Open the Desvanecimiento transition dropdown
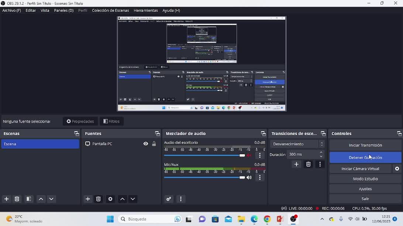 tap(297, 144)
